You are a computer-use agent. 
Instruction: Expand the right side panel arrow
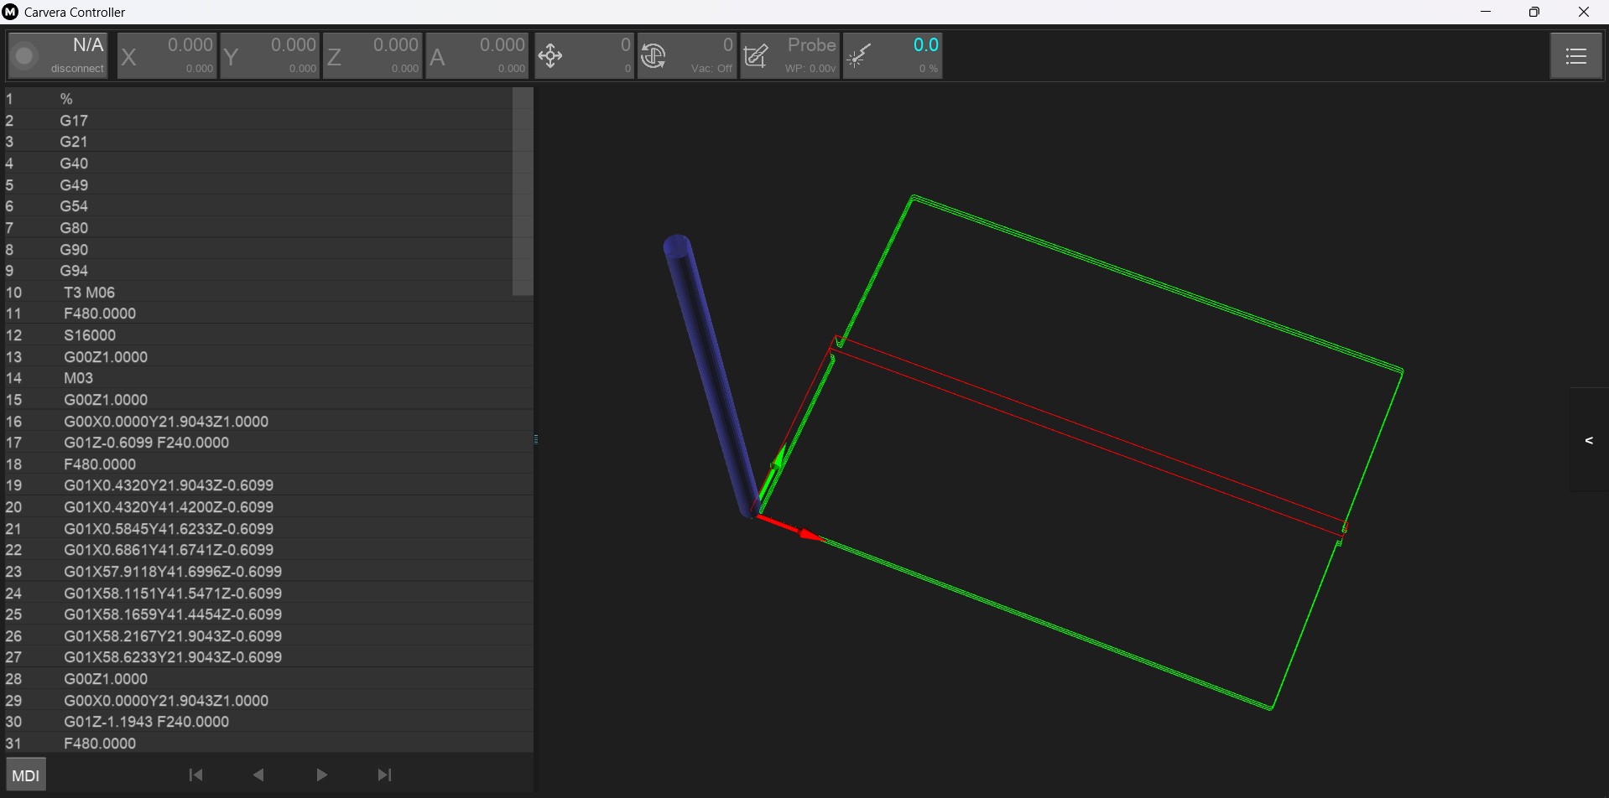pos(1589,440)
